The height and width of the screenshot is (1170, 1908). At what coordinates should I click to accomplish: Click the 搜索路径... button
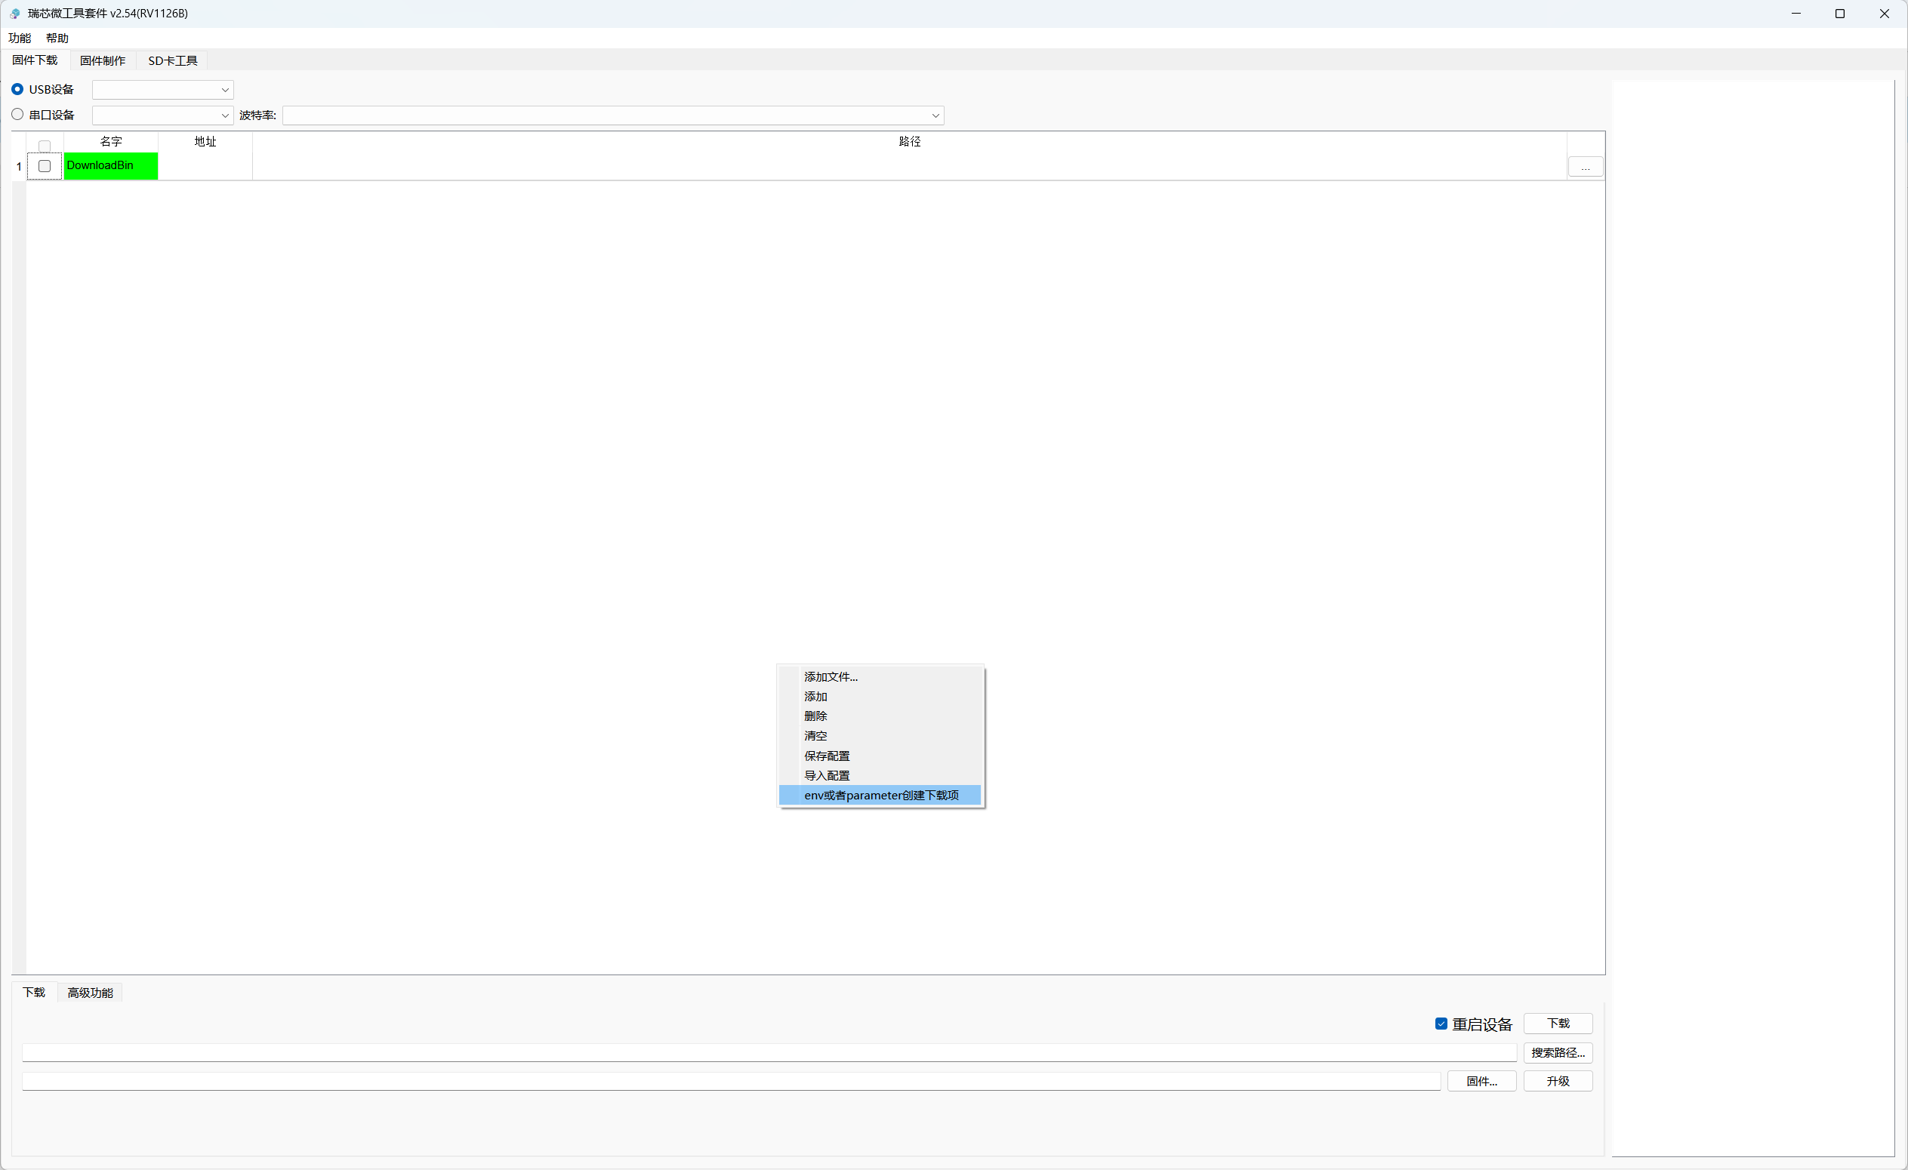point(1558,1052)
